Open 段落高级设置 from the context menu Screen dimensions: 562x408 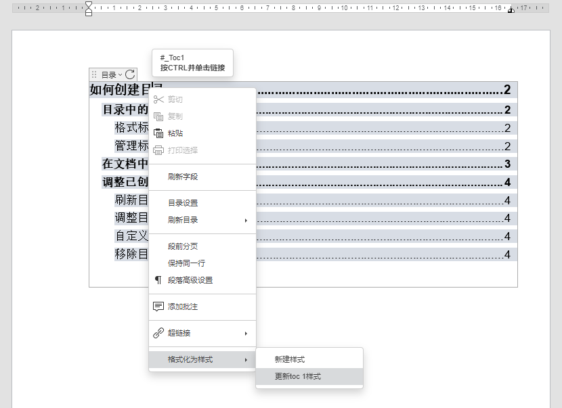[202, 280]
